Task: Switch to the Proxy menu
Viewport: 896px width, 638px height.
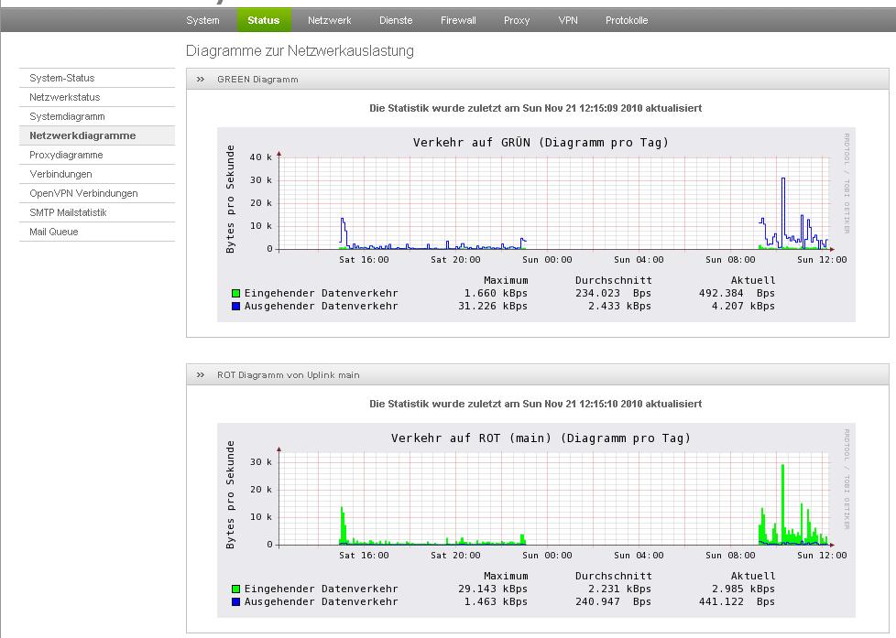Action: click(x=517, y=20)
